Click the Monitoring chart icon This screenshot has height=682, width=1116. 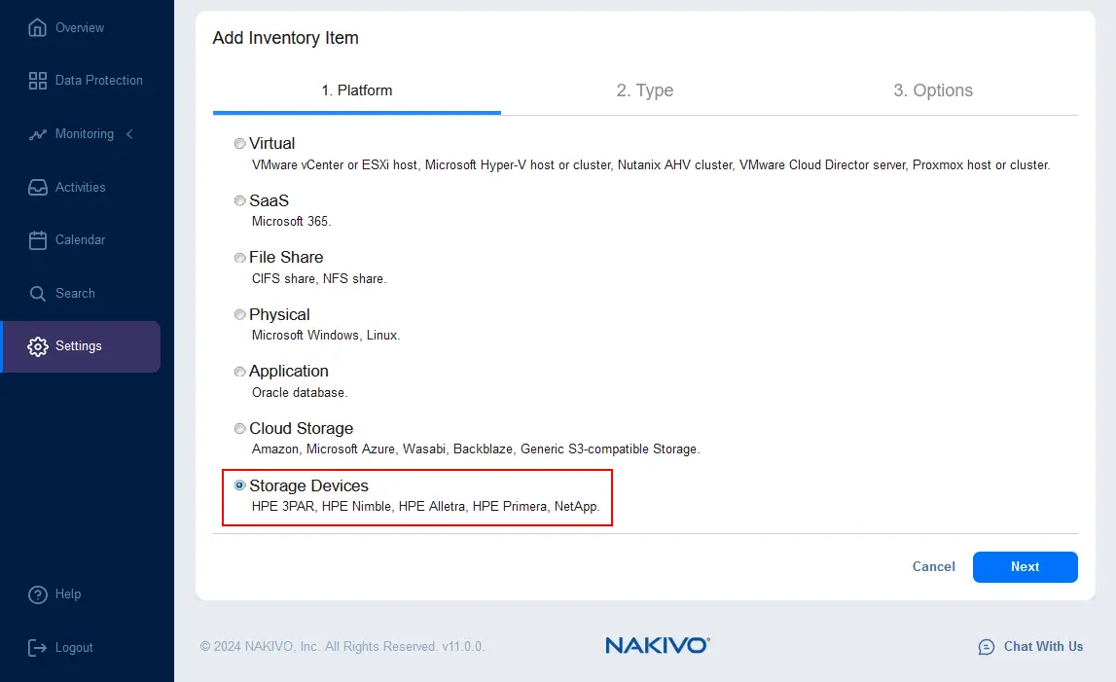(37, 134)
